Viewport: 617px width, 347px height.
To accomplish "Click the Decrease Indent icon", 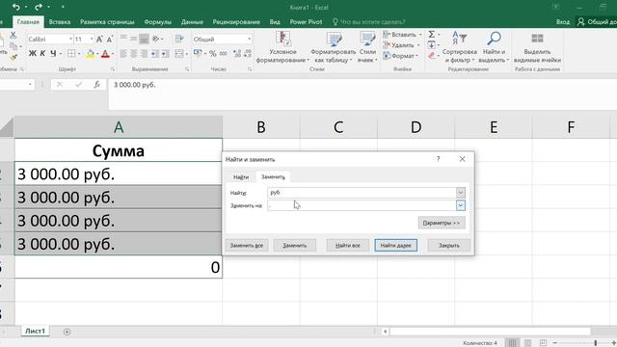I will (155, 54).
